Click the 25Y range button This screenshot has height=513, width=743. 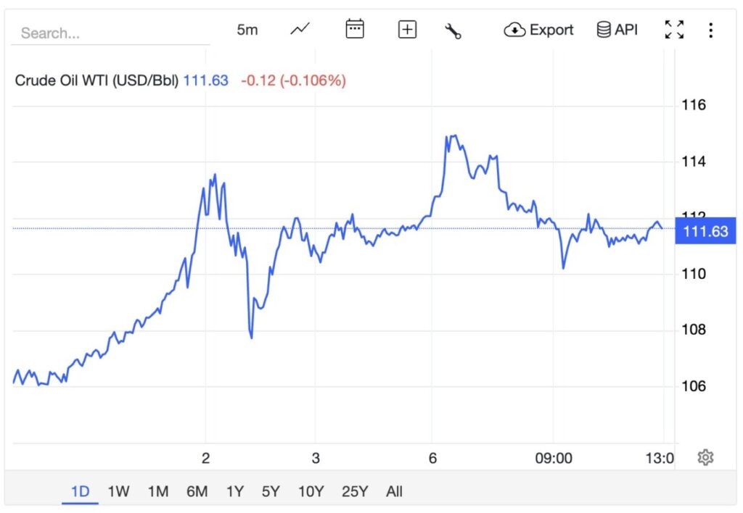pyautogui.click(x=353, y=491)
